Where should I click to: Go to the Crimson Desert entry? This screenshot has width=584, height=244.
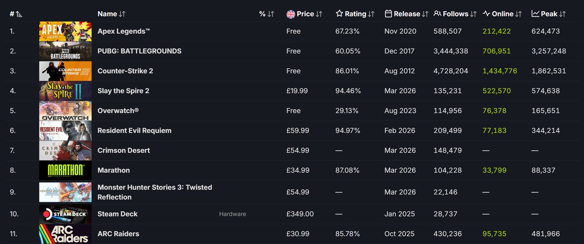[124, 151]
